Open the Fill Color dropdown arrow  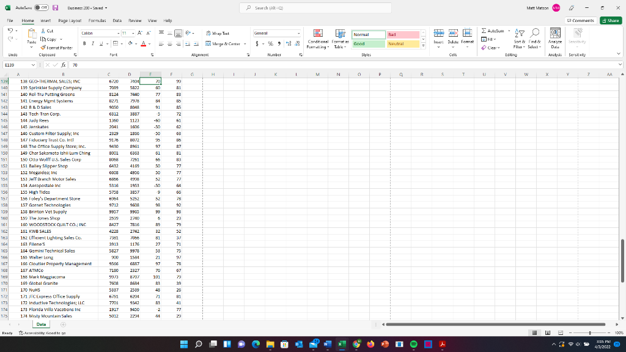pyautogui.click(x=136, y=43)
